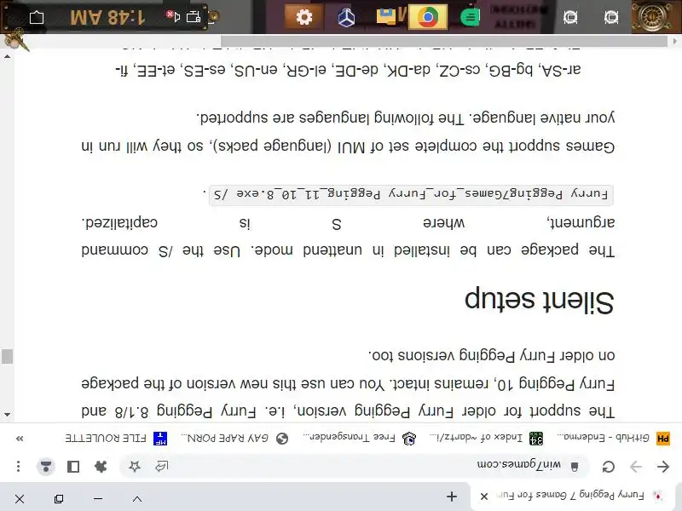Reload the win7games.com page
Image resolution: width=682 pixels, height=511 pixels.
tap(609, 467)
